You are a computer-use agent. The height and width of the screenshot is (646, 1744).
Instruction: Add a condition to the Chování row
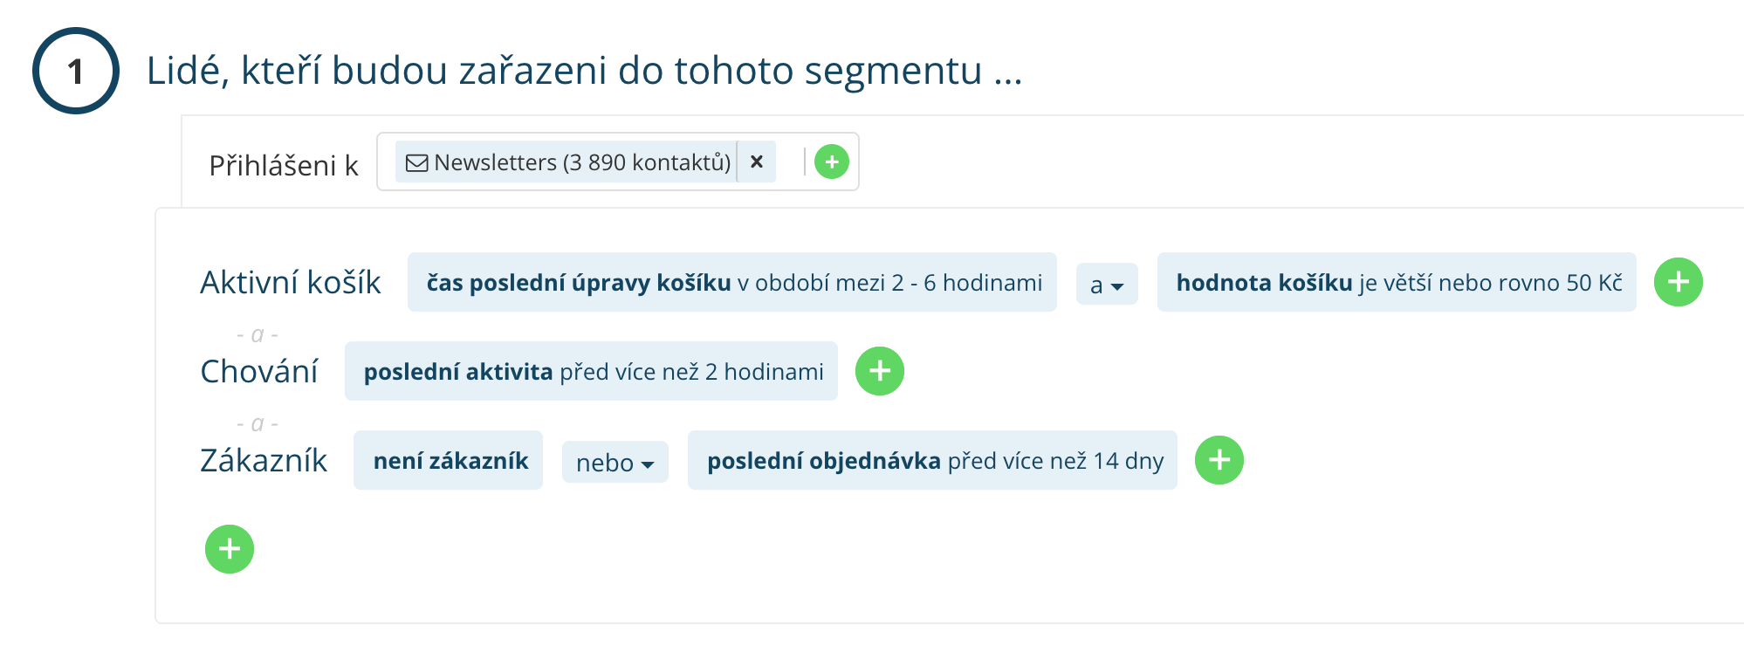[x=880, y=371]
